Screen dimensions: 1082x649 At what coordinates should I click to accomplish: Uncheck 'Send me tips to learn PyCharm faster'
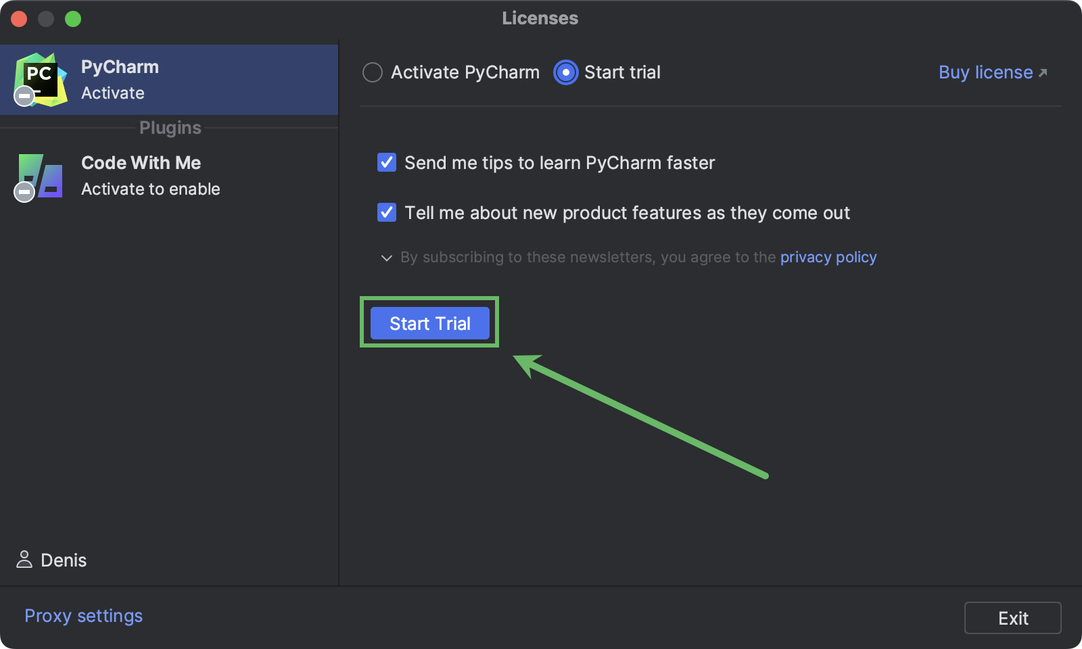point(386,162)
